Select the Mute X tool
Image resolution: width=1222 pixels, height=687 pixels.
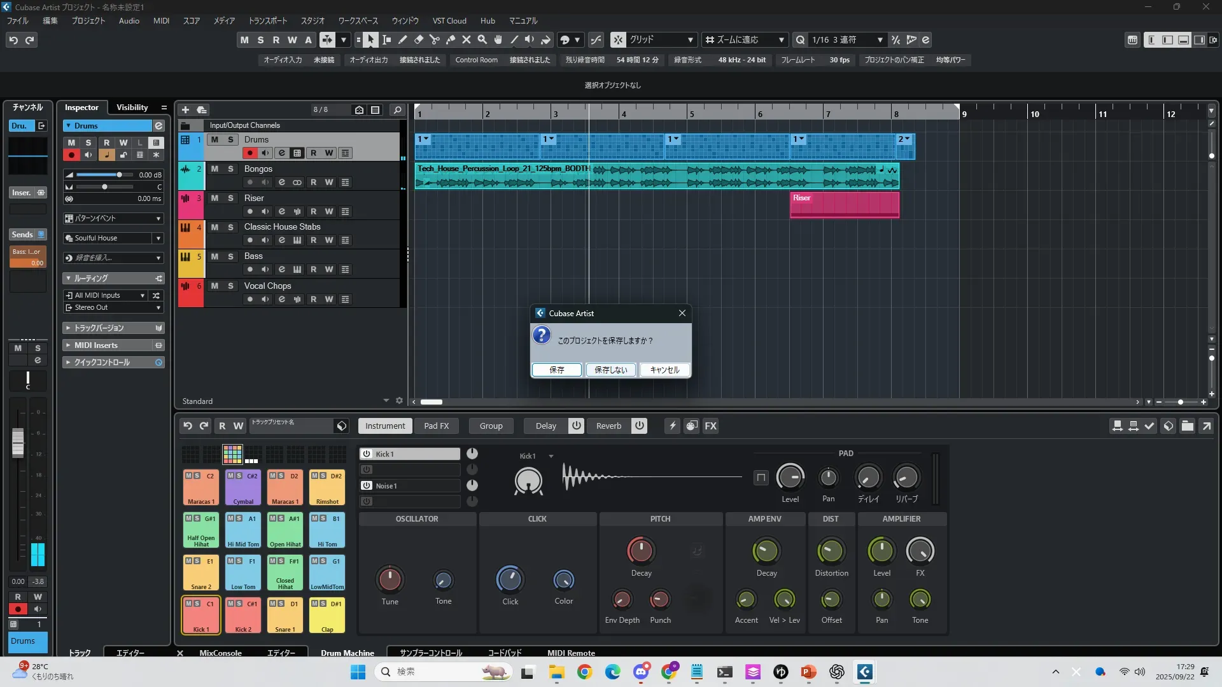click(x=467, y=39)
